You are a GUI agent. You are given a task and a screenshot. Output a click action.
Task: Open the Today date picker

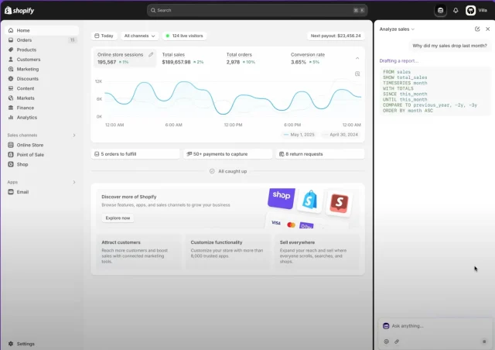[104, 36]
